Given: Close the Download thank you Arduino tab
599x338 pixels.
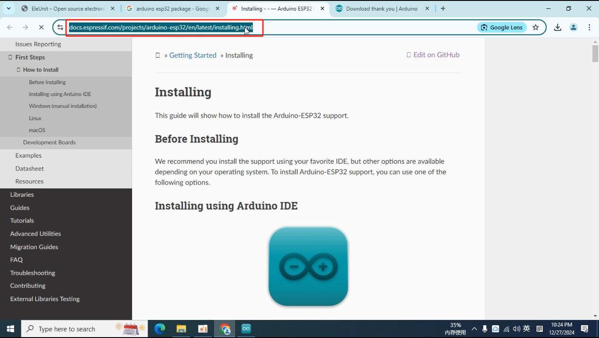Looking at the screenshot, I should [x=427, y=8].
